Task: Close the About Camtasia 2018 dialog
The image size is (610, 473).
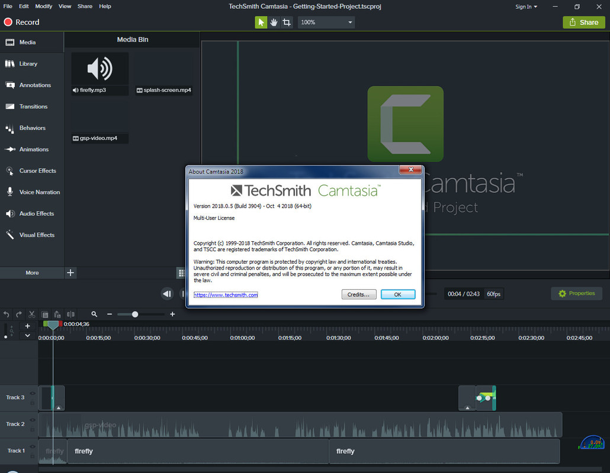Action: coord(411,170)
